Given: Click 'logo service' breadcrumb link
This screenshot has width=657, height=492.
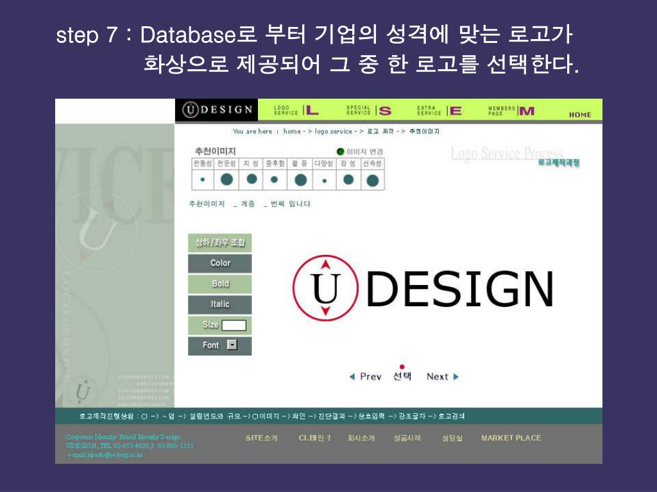Looking at the screenshot, I should [x=334, y=131].
